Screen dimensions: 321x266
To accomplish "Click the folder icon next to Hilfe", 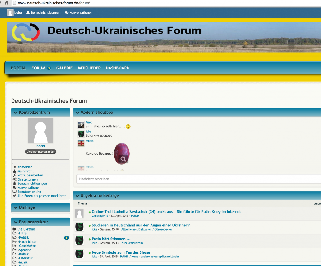I will (14, 233).
